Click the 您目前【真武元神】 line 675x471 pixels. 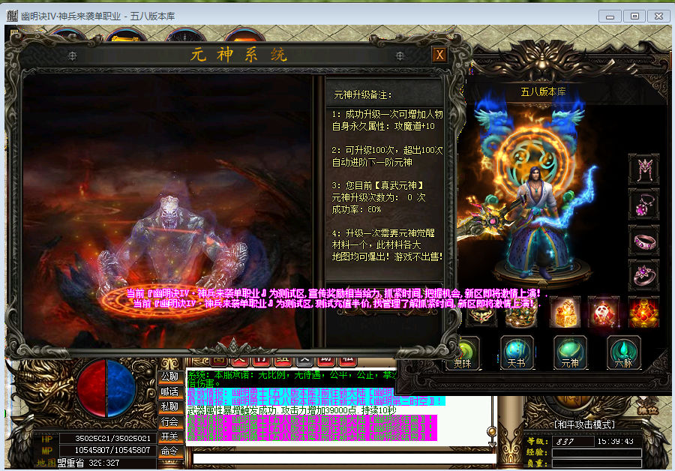point(377,185)
